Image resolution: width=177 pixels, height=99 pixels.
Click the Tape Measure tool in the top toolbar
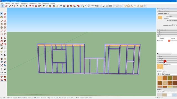pos(44,6)
